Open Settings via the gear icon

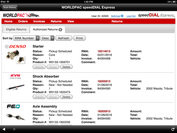pos(122,16)
